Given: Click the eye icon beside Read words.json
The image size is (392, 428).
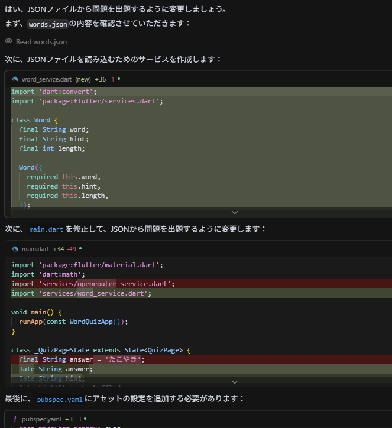Looking at the screenshot, I should tap(9, 41).
